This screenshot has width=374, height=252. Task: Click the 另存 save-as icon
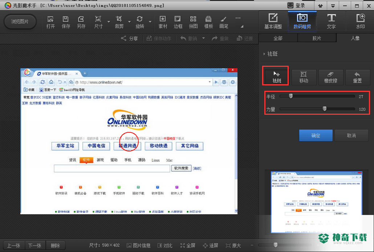point(81,22)
